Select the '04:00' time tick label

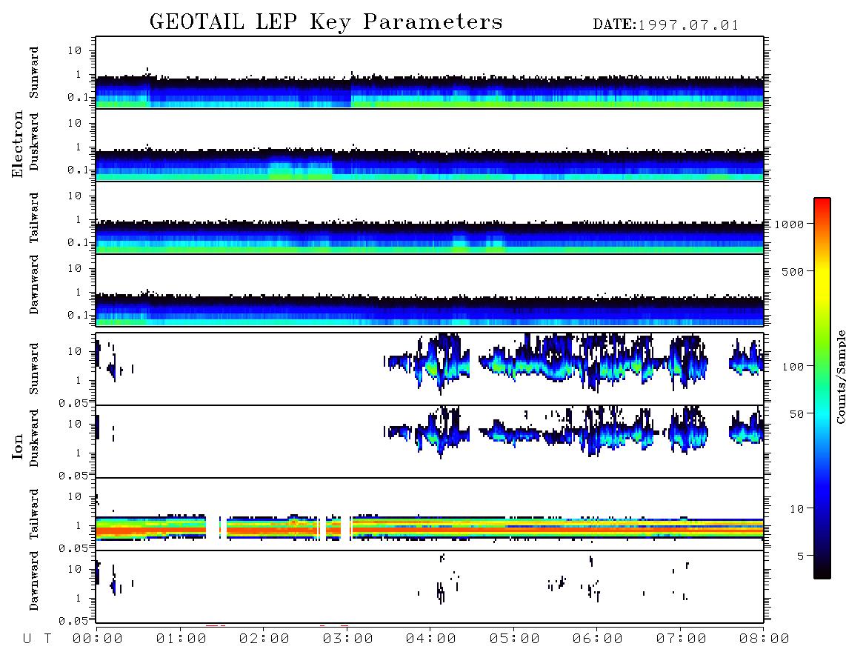coord(431,639)
